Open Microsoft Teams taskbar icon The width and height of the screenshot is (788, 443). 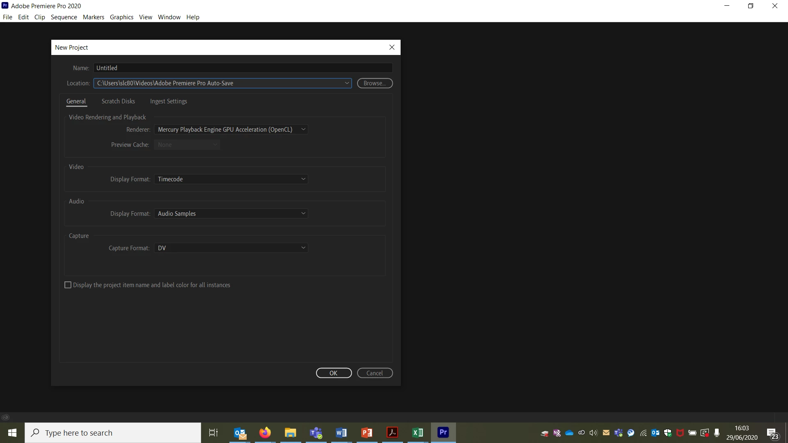tap(316, 432)
